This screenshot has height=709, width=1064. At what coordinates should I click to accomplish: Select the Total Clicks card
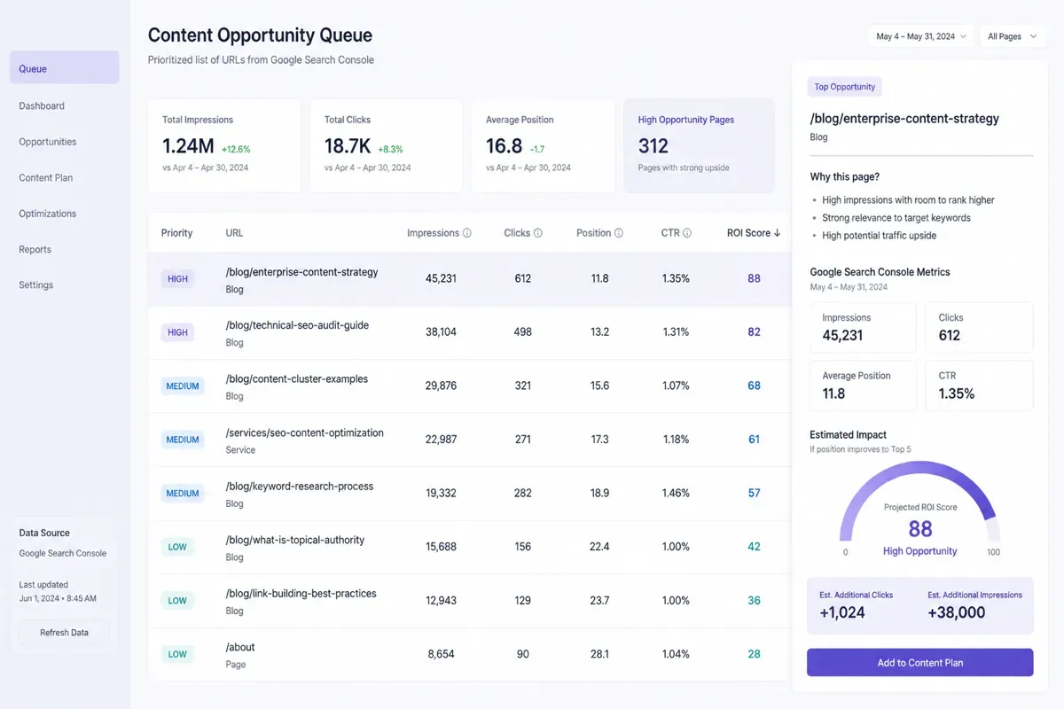pos(386,145)
